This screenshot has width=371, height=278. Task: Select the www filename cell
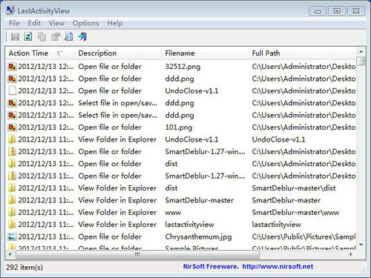coord(173,212)
